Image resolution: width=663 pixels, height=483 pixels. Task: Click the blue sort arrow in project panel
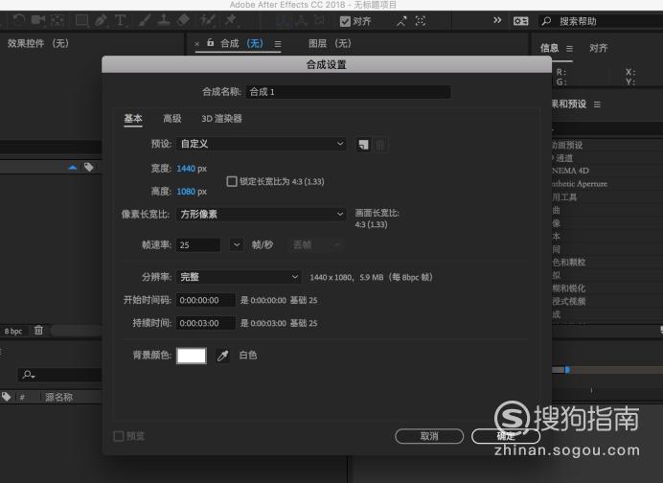tap(73, 168)
